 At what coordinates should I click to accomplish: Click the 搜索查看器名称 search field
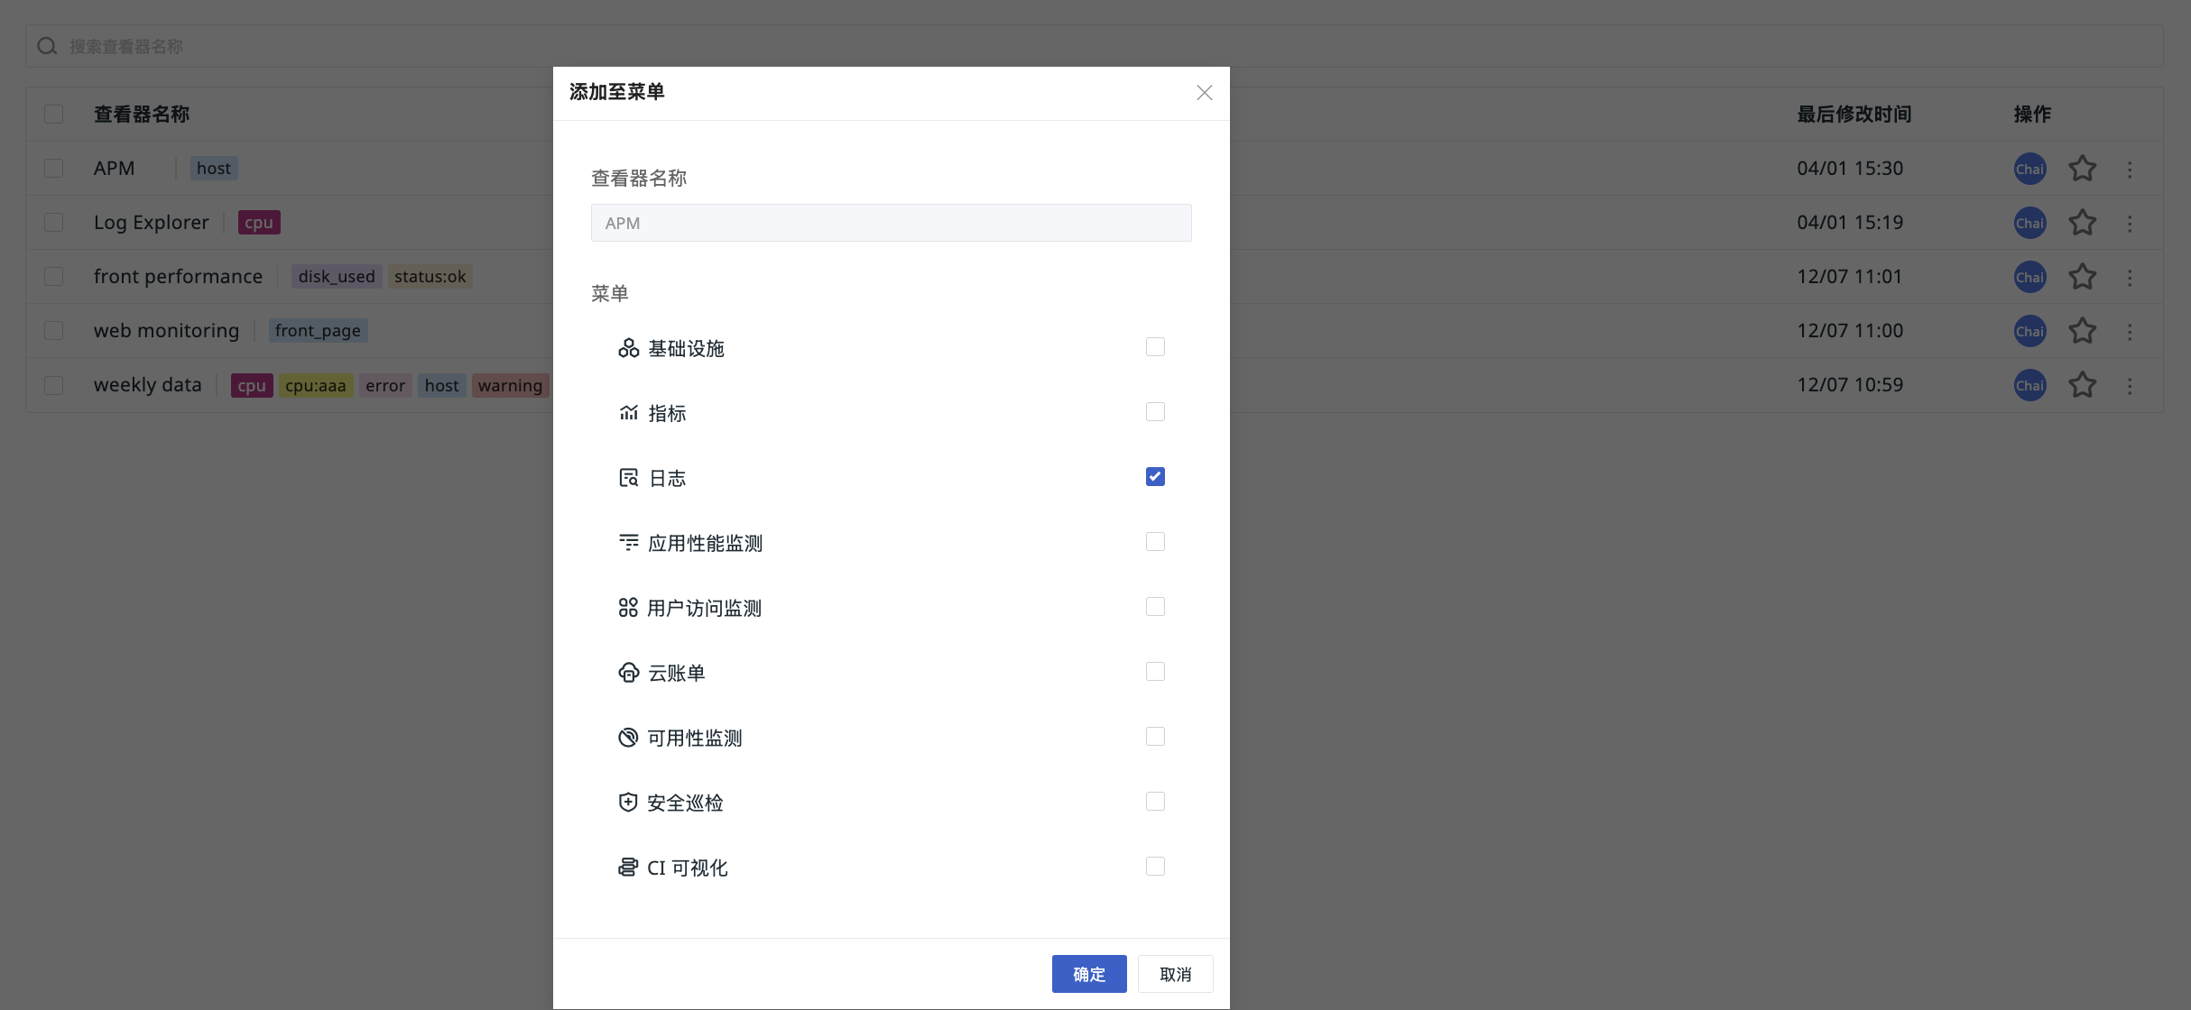coord(1094,46)
